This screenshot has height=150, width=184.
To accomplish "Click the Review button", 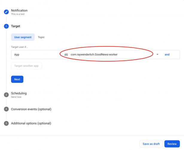I will 172,144.
